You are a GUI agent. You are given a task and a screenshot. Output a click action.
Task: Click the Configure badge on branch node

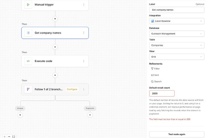coord(72,89)
